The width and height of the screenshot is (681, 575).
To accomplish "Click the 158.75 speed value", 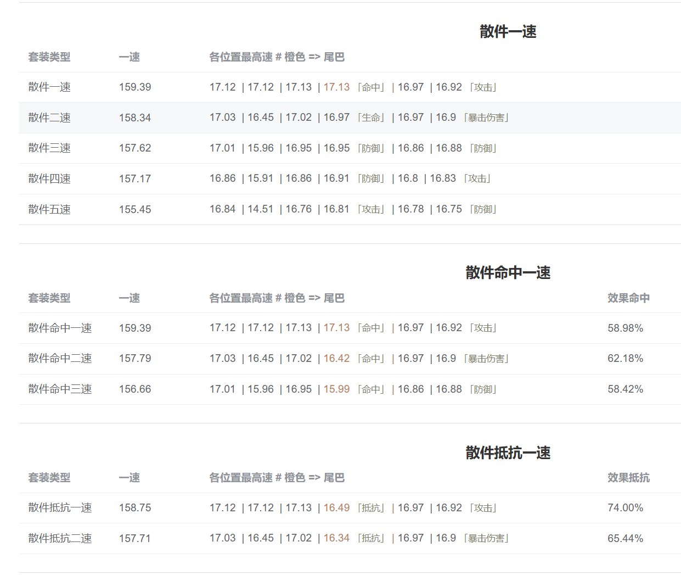I will click(135, 508).
